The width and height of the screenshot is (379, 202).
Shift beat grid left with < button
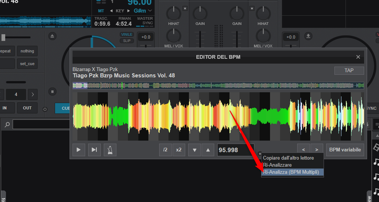pos(303,150)
